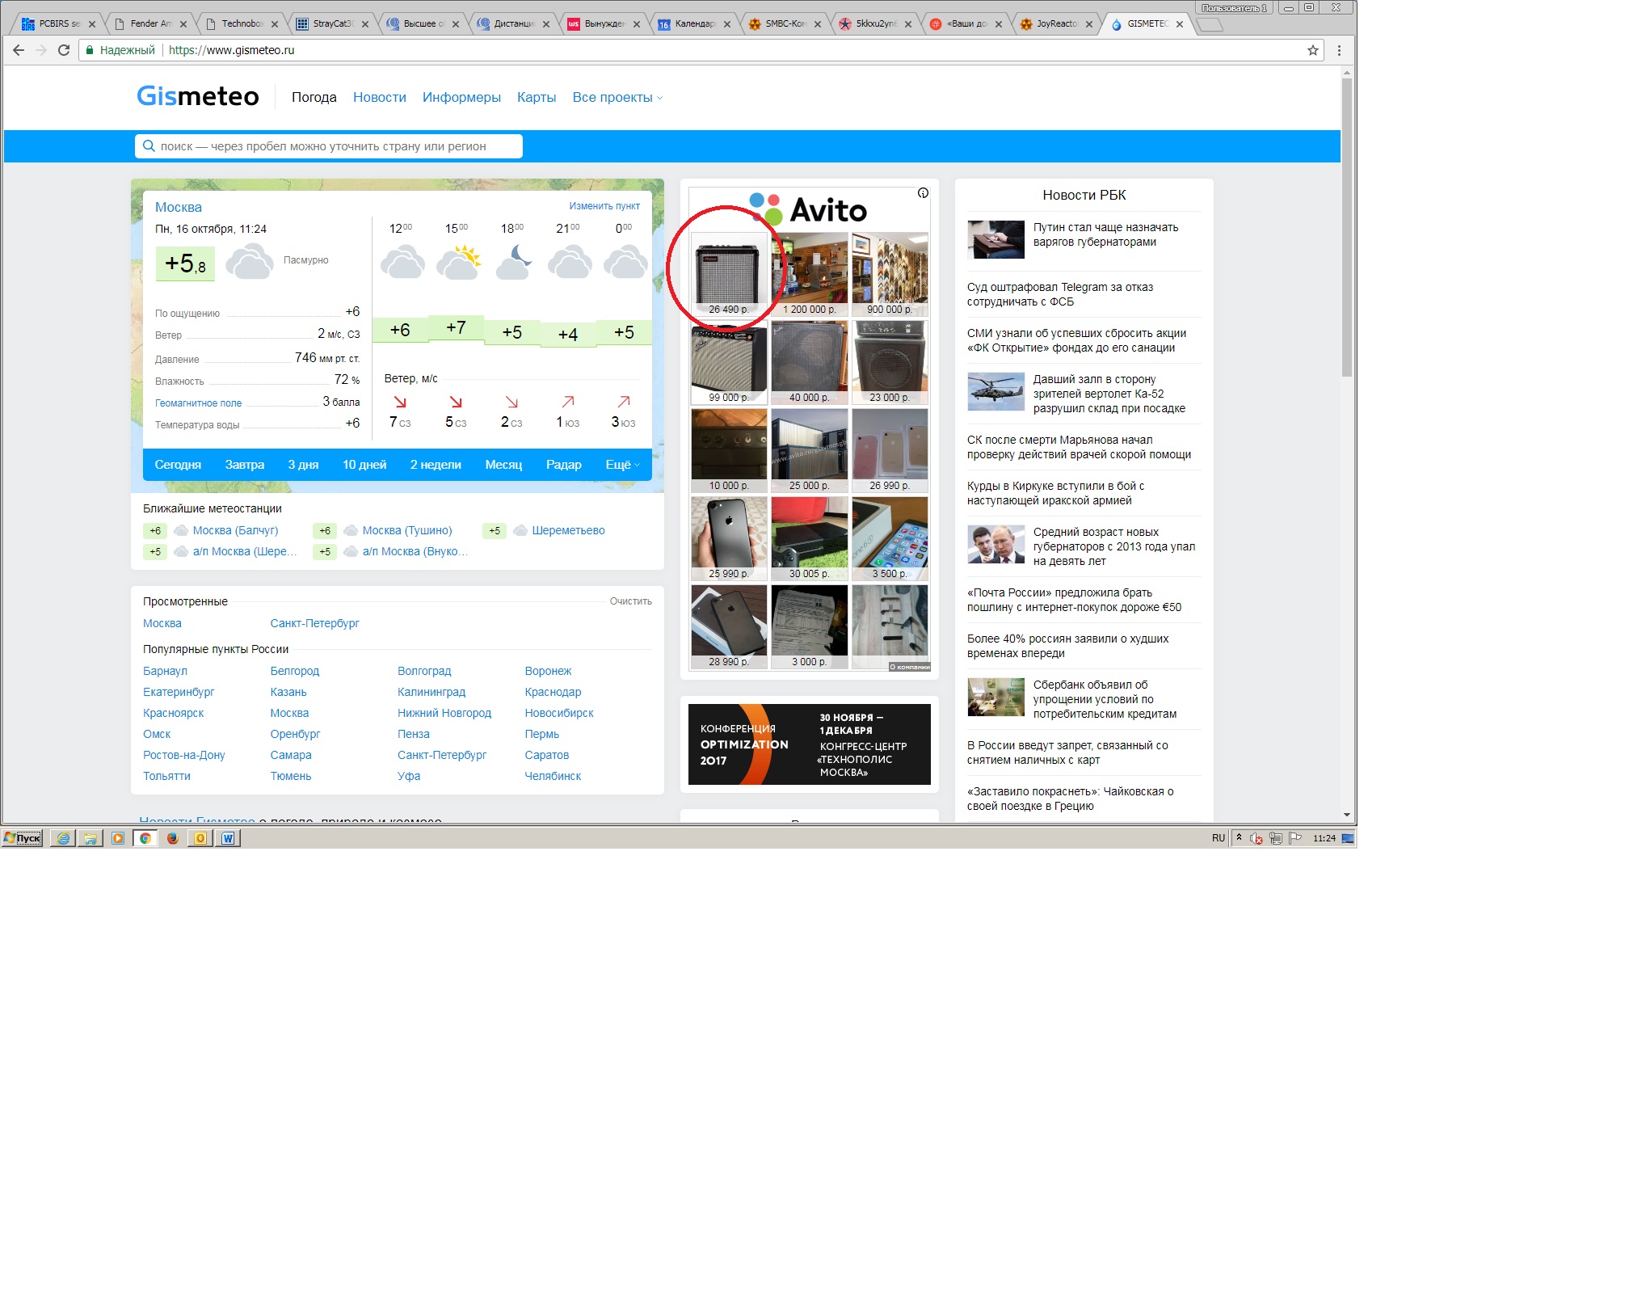Click the RU language indicator in the tray
The height and width of the screenshot is (1311, 1629).
pos(1218,838)
